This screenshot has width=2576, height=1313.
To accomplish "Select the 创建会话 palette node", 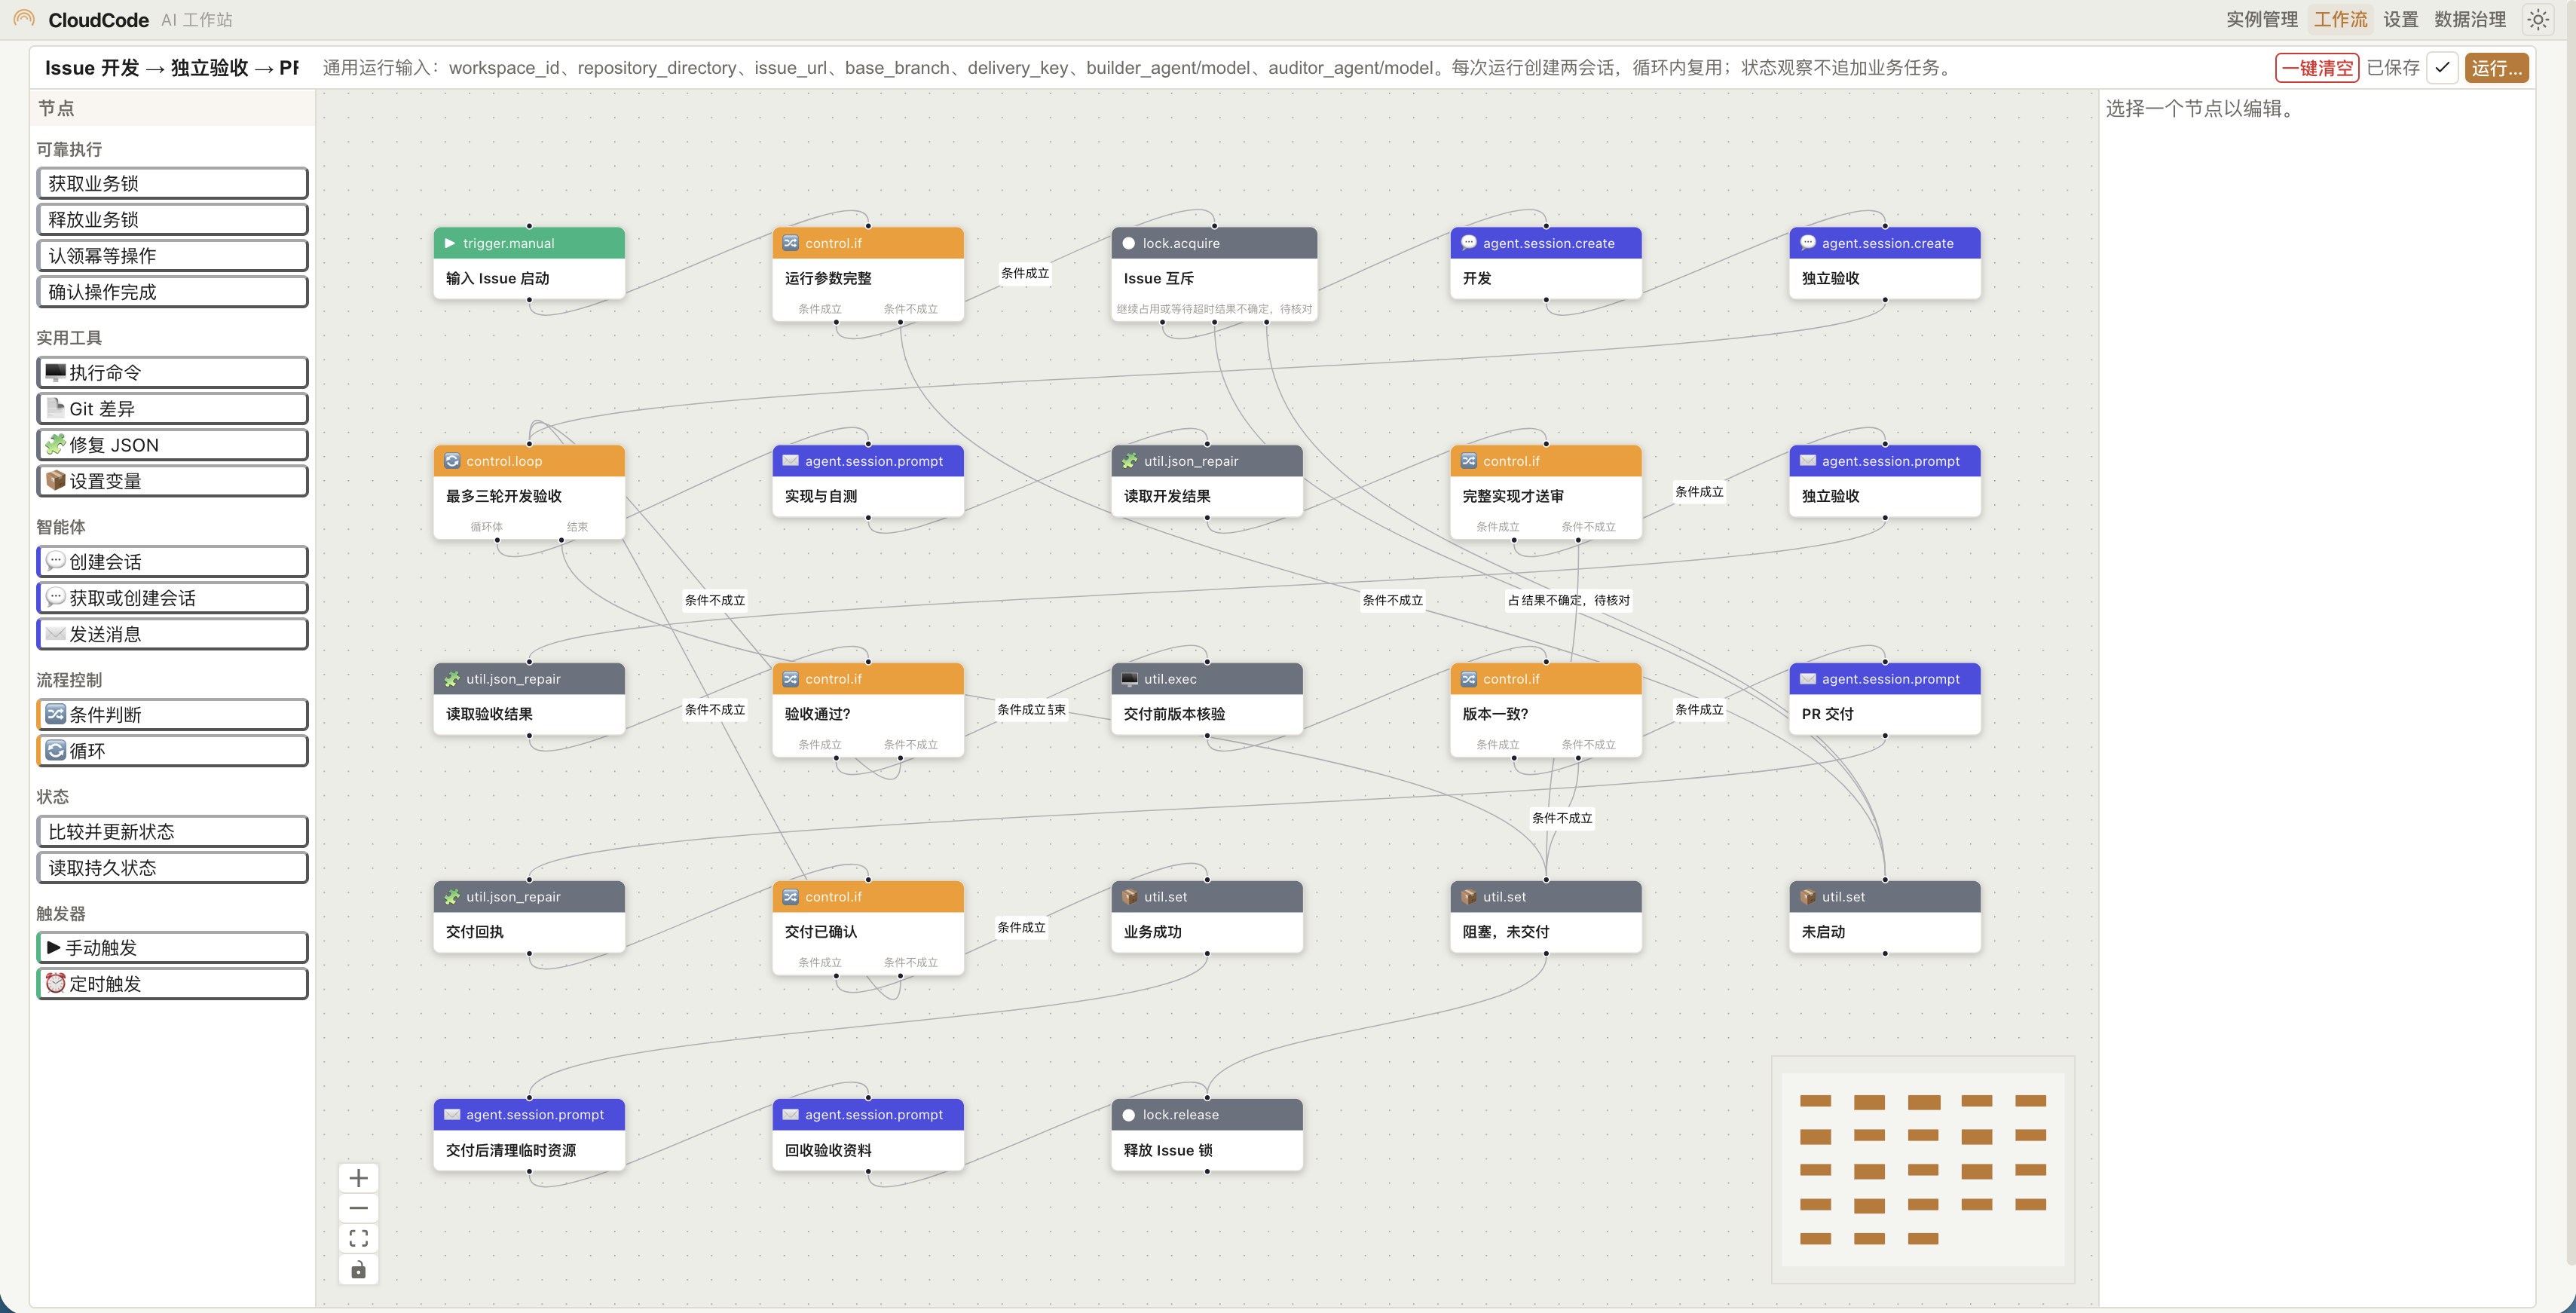I will pos(172,561).
